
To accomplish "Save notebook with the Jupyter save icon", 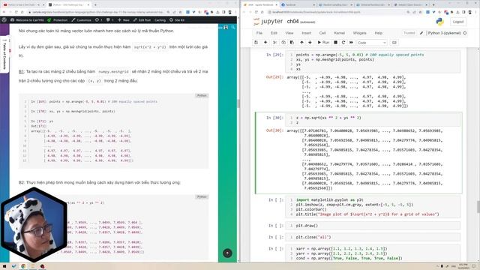I will tap(256, 43).
